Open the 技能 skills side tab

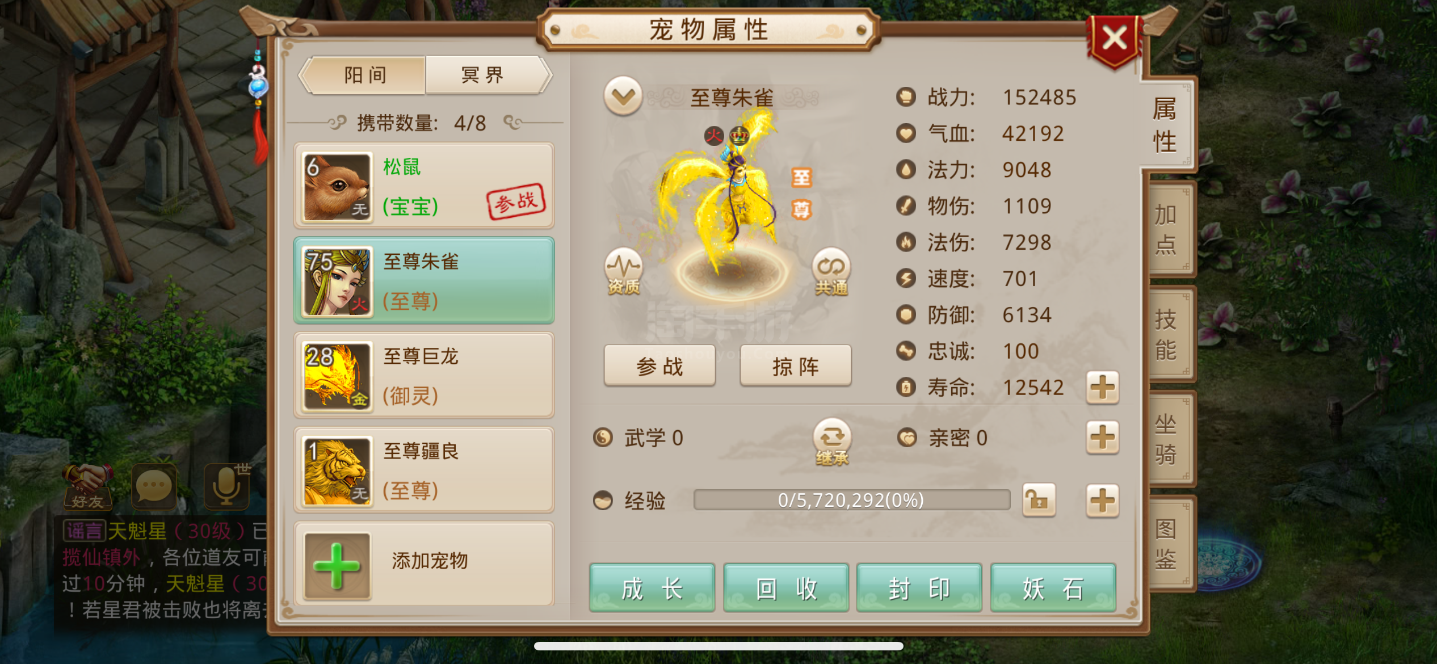pos(1167,335)
